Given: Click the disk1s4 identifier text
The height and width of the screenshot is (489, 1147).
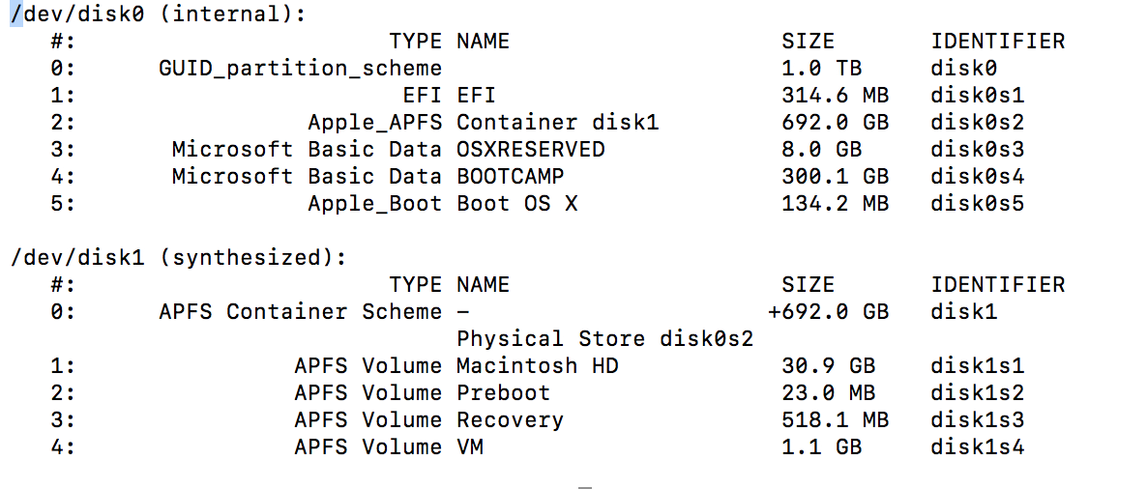Looking at the screenshot, I should pos(977,447).
